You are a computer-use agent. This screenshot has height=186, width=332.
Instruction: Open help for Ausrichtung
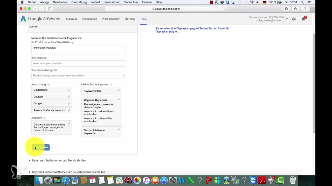click(x=49, y=84)
